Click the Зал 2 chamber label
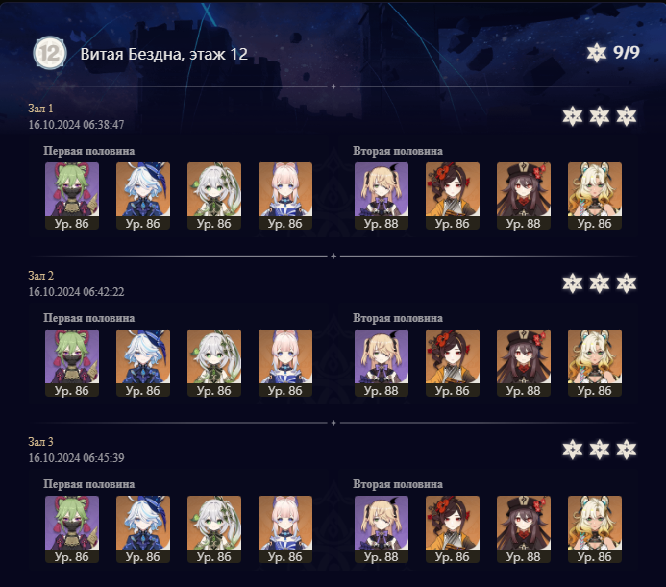This screenshot has width=666, height=587. (40, 276)
